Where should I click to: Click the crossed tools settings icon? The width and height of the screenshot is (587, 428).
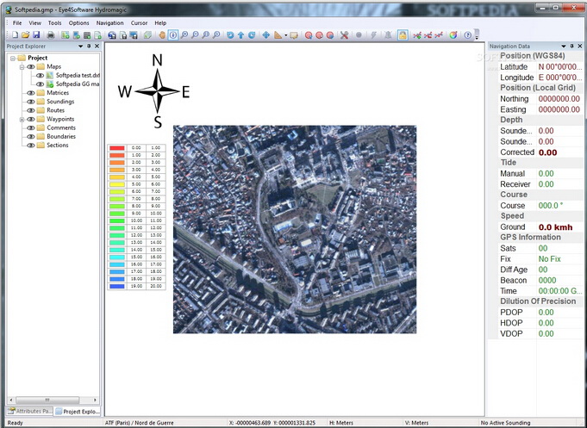[344, 35]
